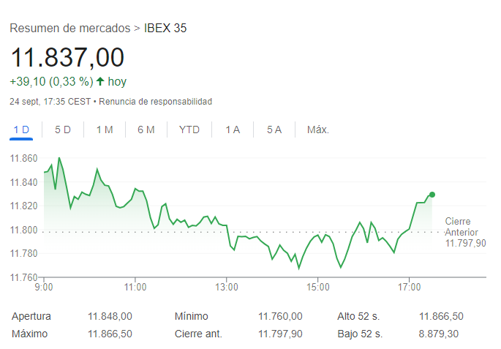501x349 pixels.
Task: Click the Renuncia de responsabilidad link
Action: click(155, 102)
